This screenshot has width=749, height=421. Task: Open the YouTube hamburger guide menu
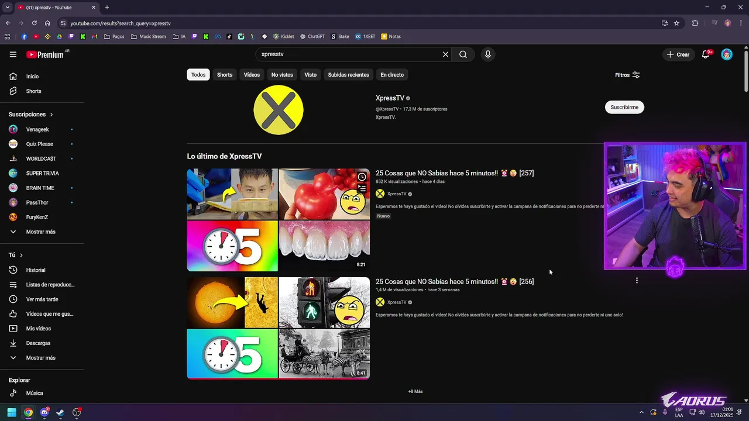13,54
